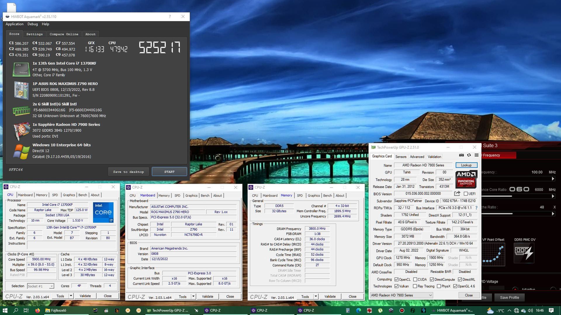The width and height of the screenshot is (561, 315).
Task: Toggle the OpenGL 4.6 checkbox
Action: coord(455,286)
